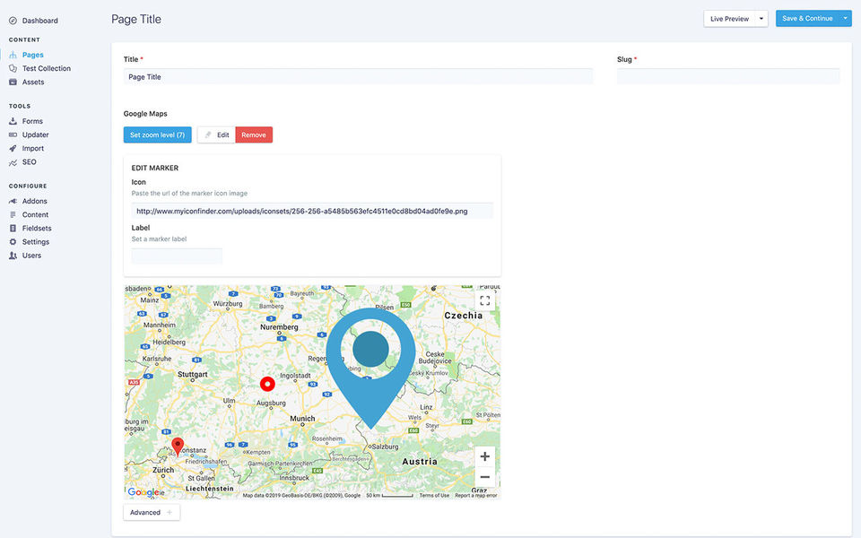This screenshot has width=861, height=538.
Task: Click the Test Collection icon
Action: [x=13, y=69]
